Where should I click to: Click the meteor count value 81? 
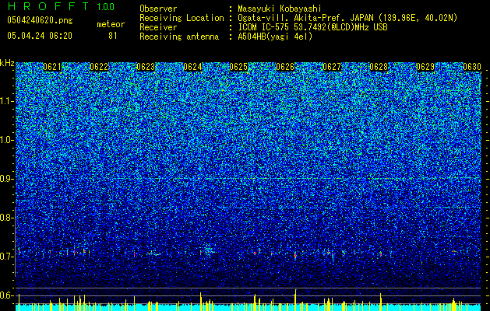pyautogui.click(x=113, y=36)
